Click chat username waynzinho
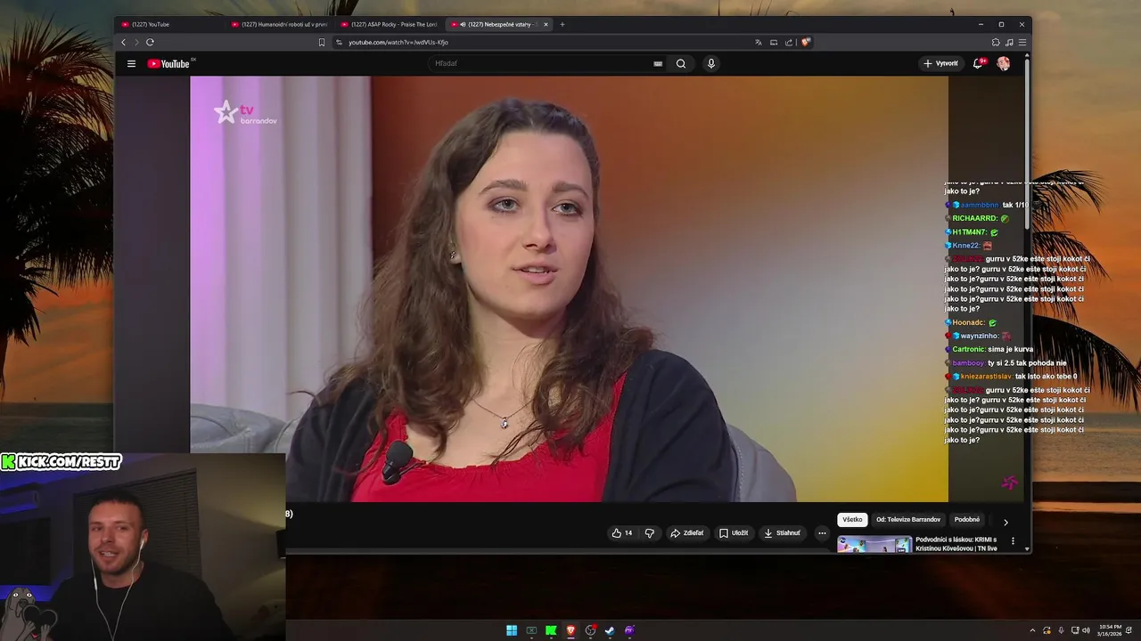This screenshot has height=641, width=1141. [x=979, y=336]
